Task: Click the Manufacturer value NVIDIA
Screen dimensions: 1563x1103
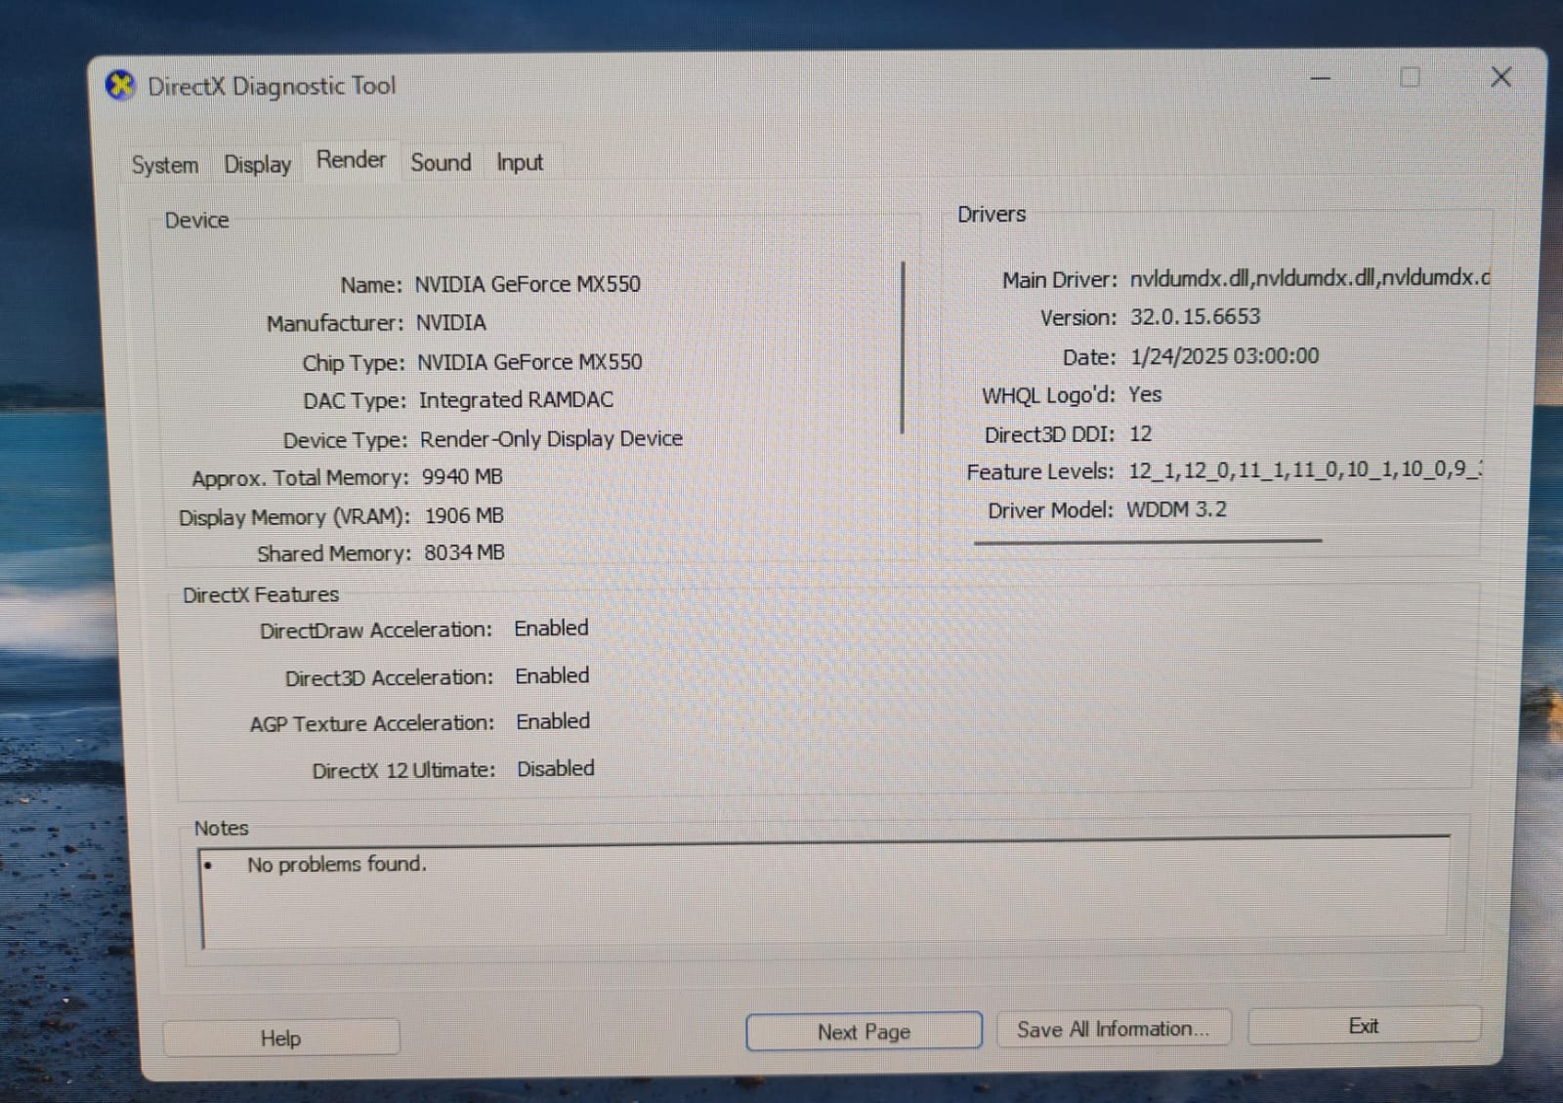Action: point(451,323)
